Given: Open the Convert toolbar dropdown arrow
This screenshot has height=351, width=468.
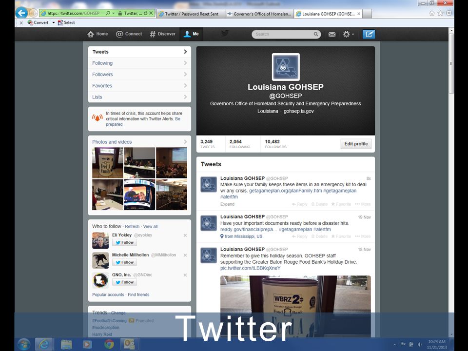Looking at the screenshot, I should (54, 23).
